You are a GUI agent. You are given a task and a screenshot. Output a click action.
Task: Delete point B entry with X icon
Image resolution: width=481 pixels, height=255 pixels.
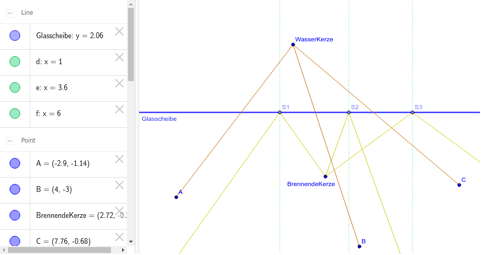pyautogui.click(x=119, y=185)
